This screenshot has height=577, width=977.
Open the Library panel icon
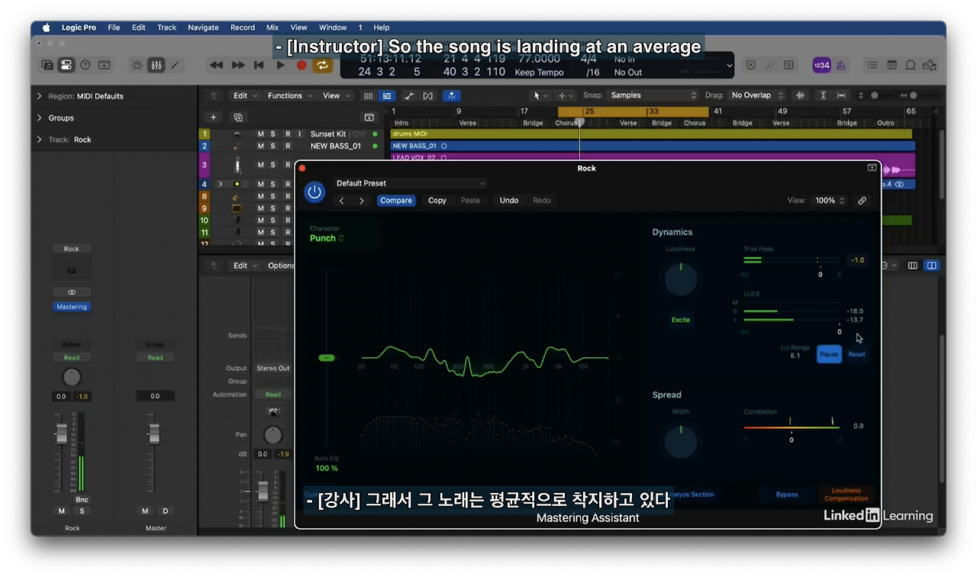(47, 66)
